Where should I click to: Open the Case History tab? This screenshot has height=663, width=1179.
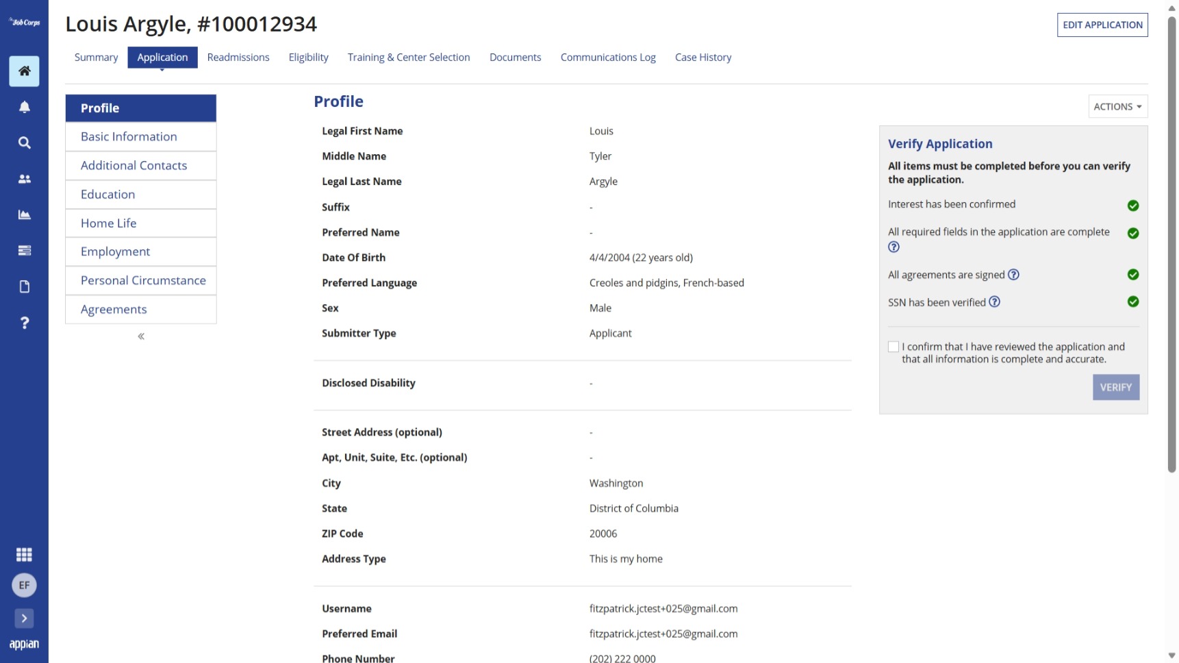pyautogui.click(x=703, y=58)
